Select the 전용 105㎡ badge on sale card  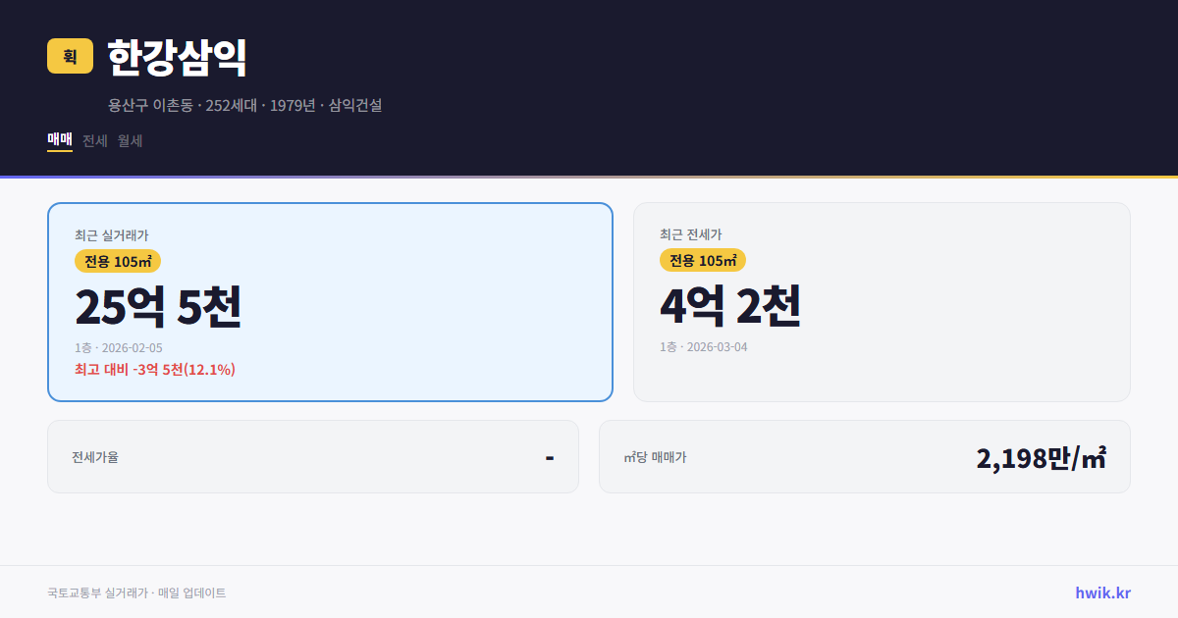[117, 261]
